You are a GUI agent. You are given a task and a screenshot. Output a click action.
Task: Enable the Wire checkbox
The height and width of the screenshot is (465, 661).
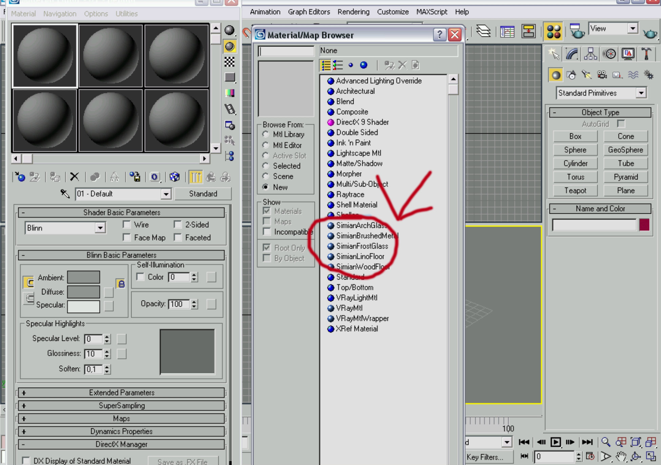tap(127, 225)
